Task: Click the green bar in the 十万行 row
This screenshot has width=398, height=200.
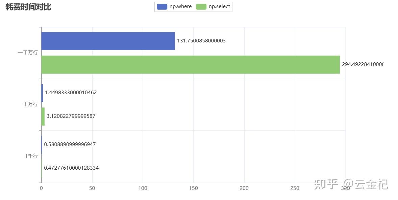Action: click(x=43, y=116)
